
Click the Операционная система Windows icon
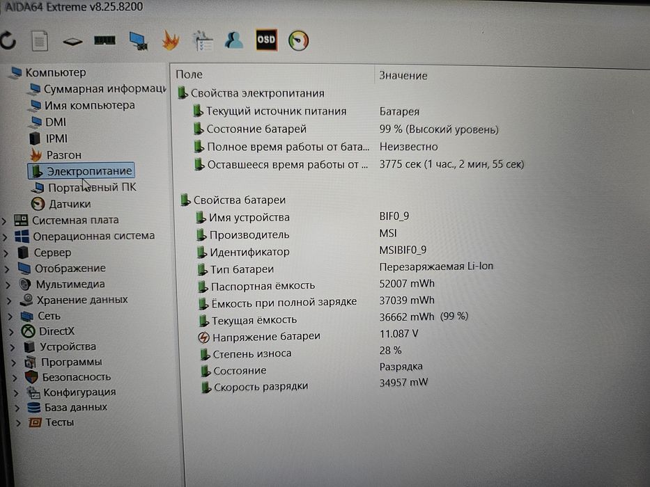pos(22,236)
